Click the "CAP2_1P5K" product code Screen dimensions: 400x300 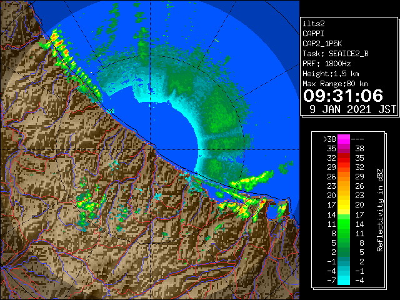coord(322,44)
